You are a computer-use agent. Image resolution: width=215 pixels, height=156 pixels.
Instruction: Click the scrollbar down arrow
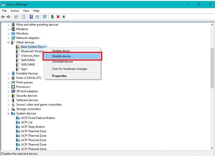pos(212,148)
